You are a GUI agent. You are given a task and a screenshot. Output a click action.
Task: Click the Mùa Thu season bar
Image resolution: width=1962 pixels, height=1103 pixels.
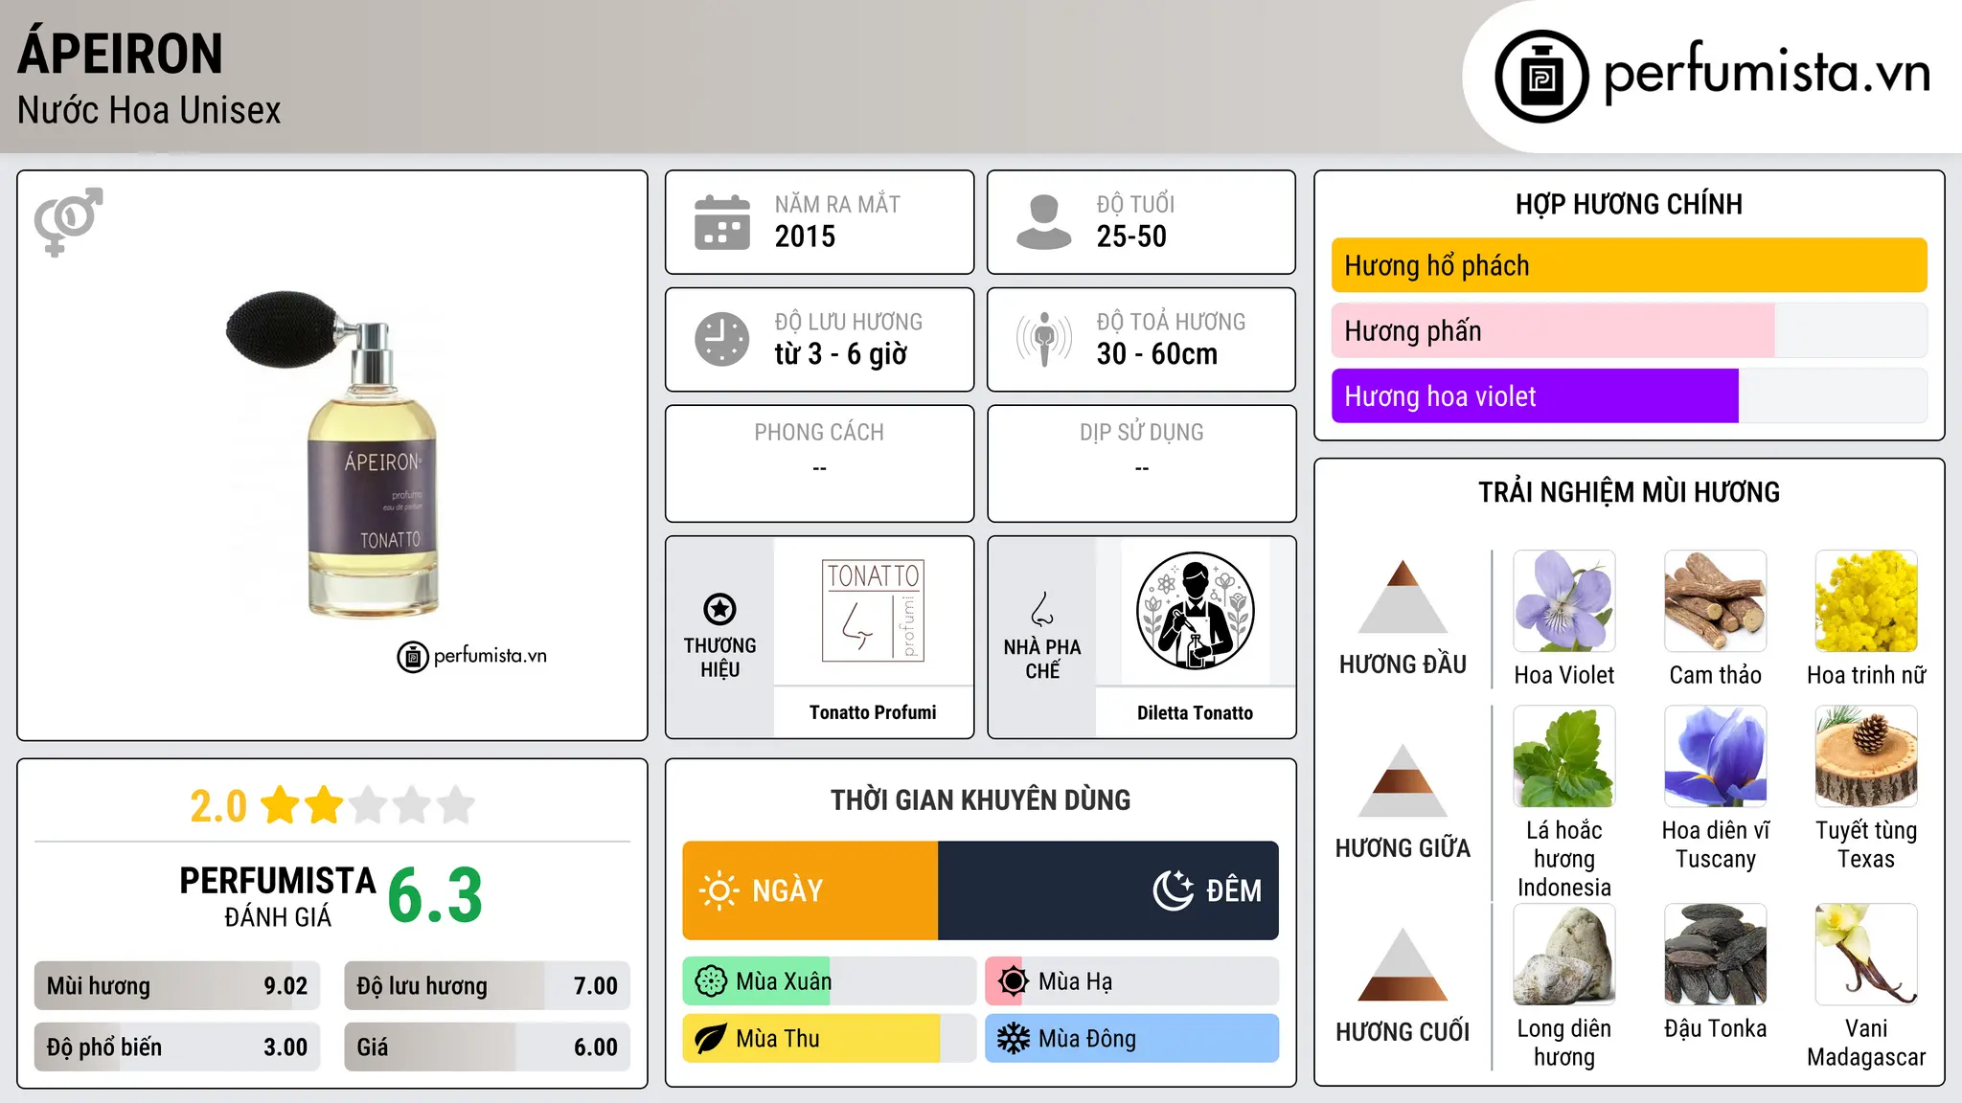pyautogui.click(x=830, y=1039)
